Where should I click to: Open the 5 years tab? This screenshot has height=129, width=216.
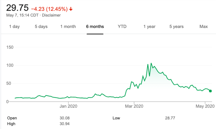[177, 26]
